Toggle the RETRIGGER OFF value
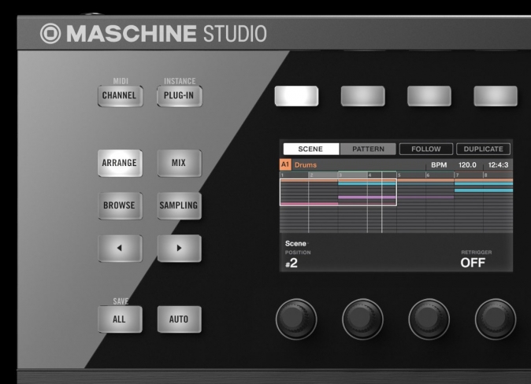 [473, 263]
